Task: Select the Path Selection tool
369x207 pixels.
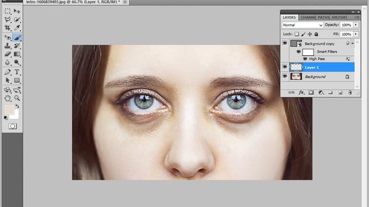Action: [x=7, y=80]
